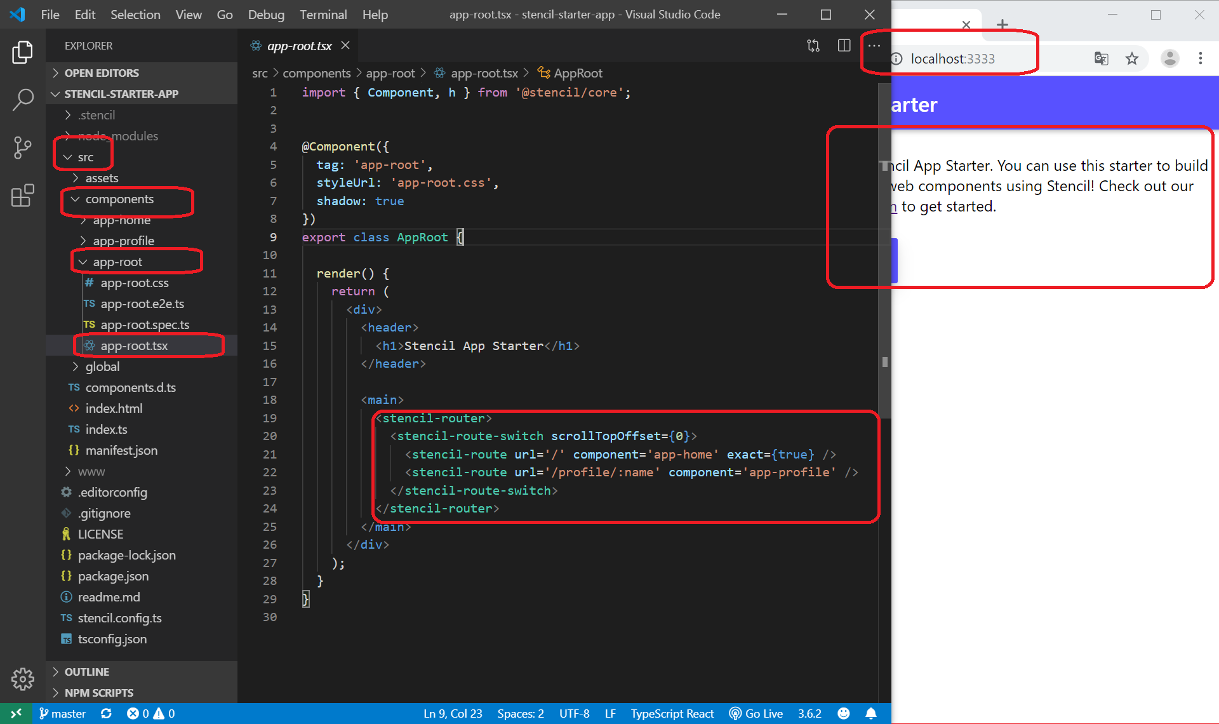Expand the global folder
The height and width of the screenshot is (724, 1219).
pos(142,366)
